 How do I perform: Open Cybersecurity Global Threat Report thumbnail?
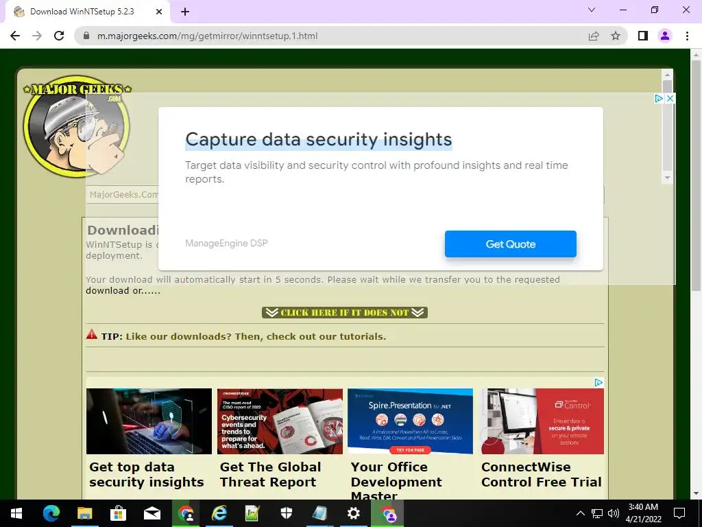pyautogui.click(x=280, y=421)
